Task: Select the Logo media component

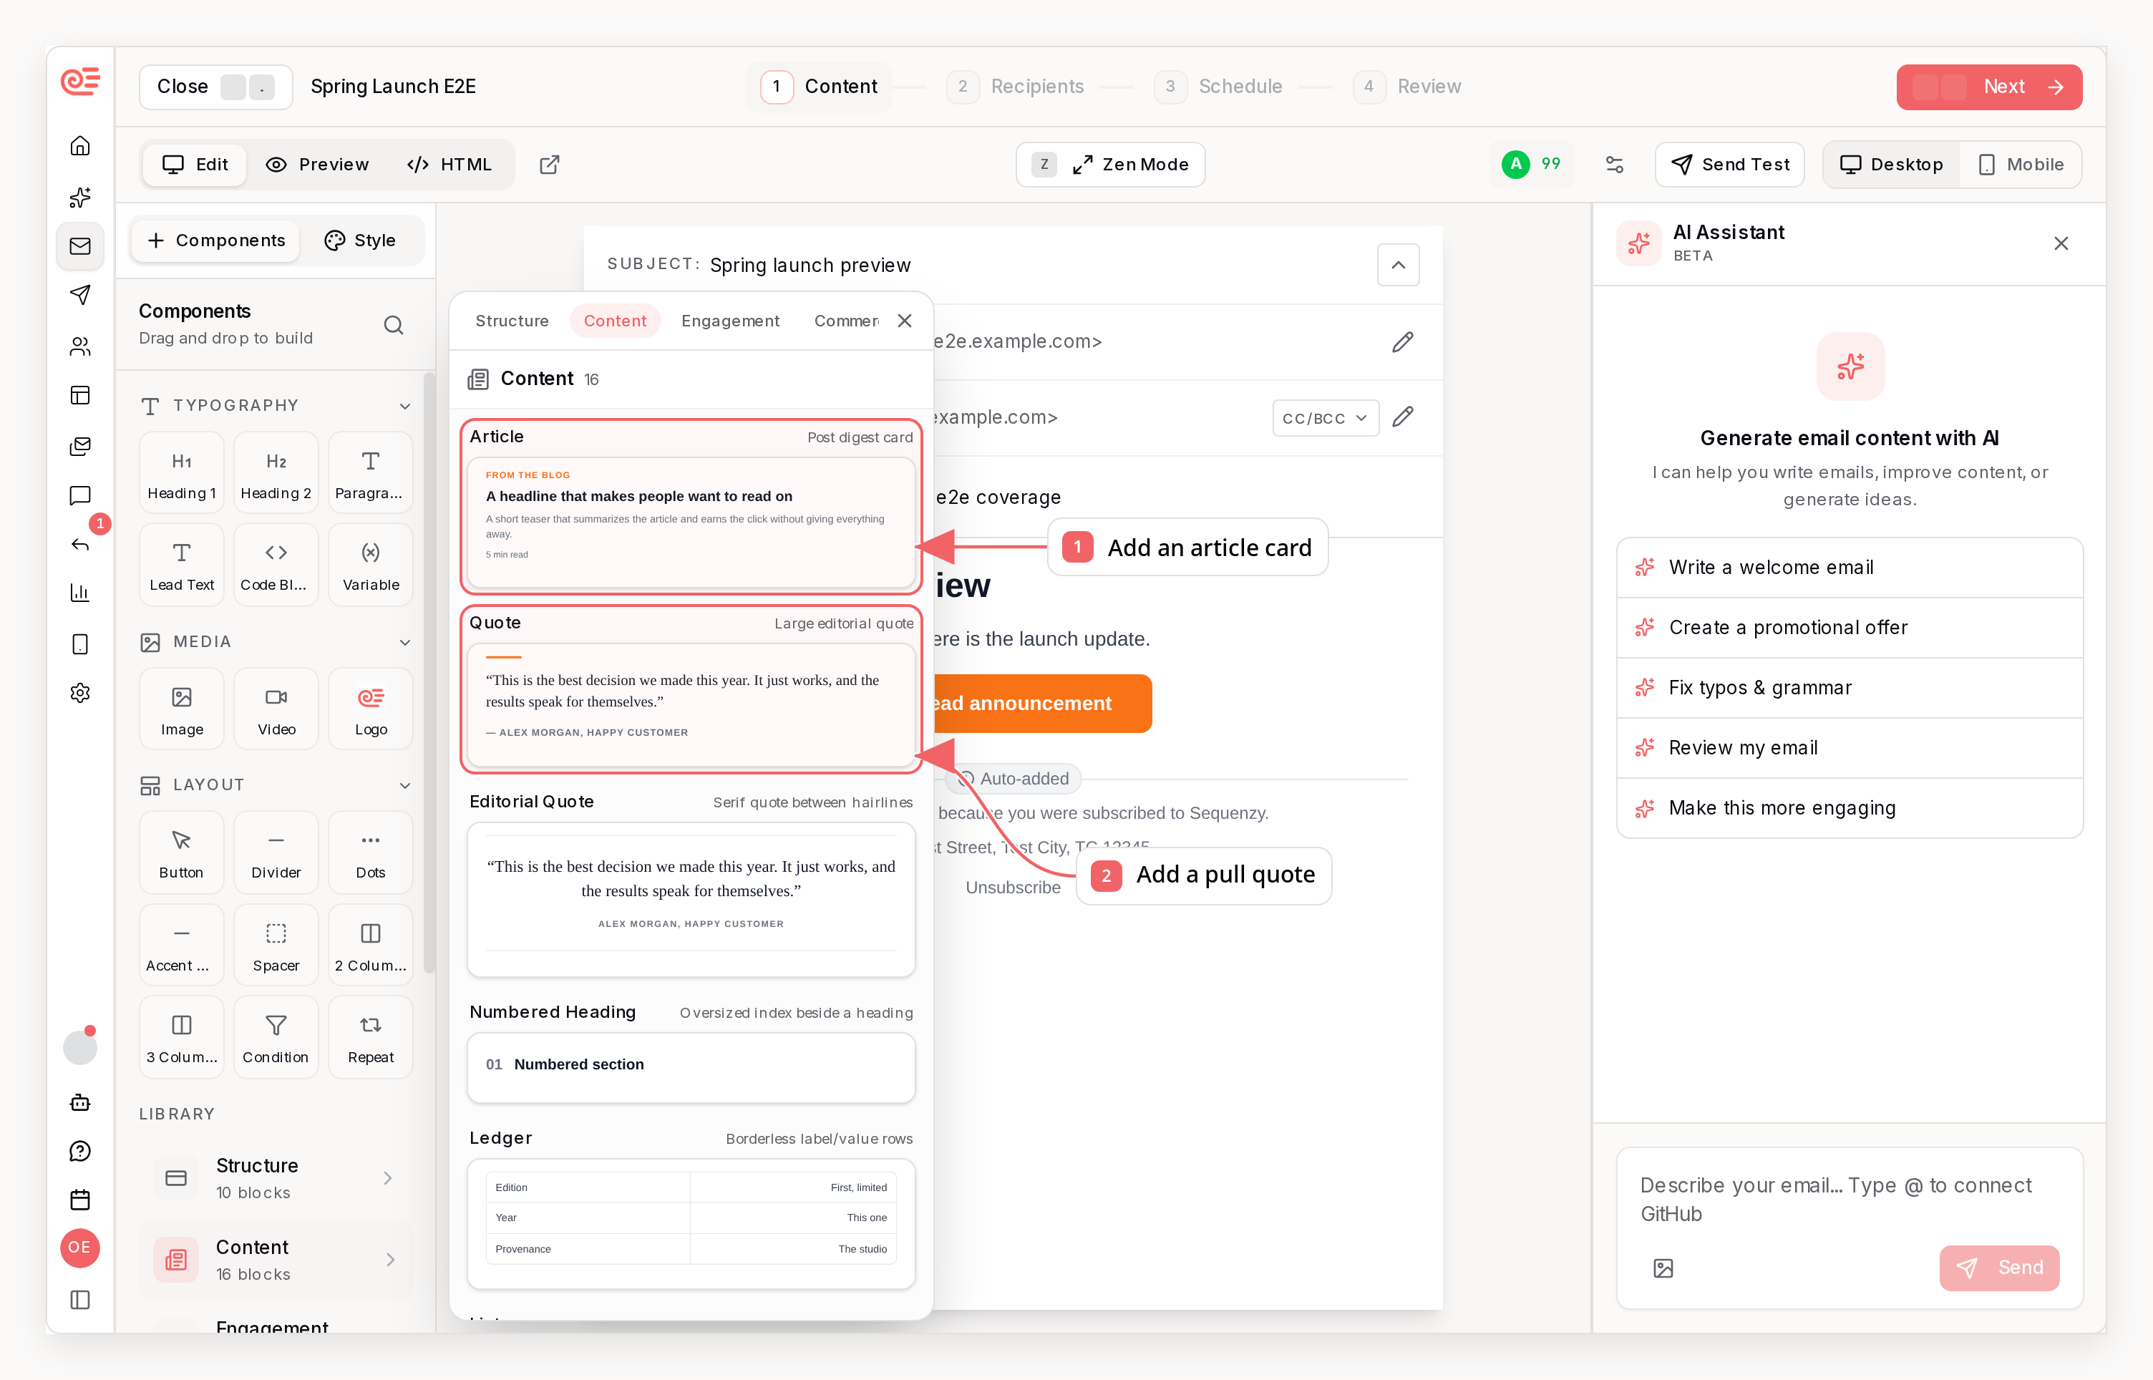Action: click(371, 710)
